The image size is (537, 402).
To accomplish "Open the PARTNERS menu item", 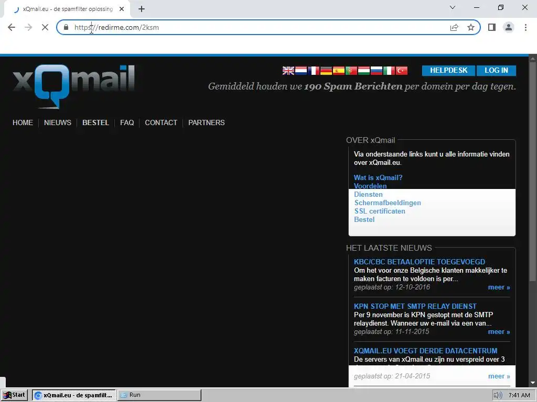I will (207, 122).
